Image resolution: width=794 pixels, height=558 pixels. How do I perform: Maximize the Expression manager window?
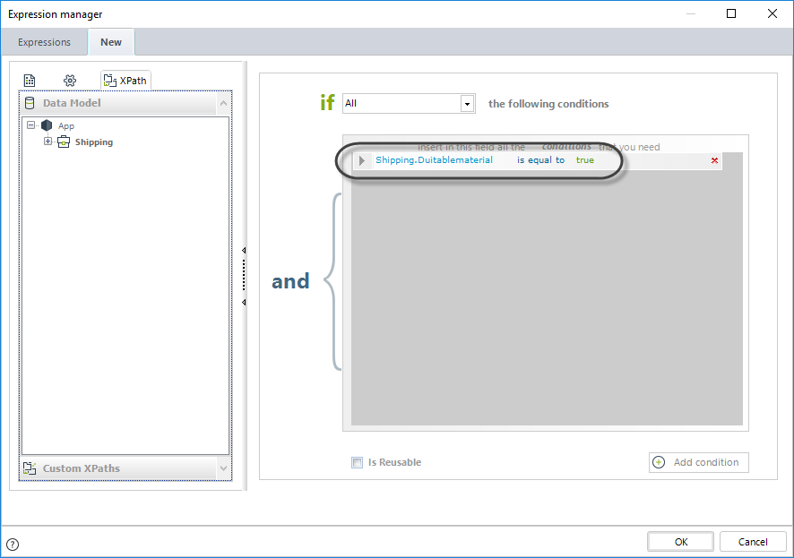pyautogui.click(x=731, y=13)
